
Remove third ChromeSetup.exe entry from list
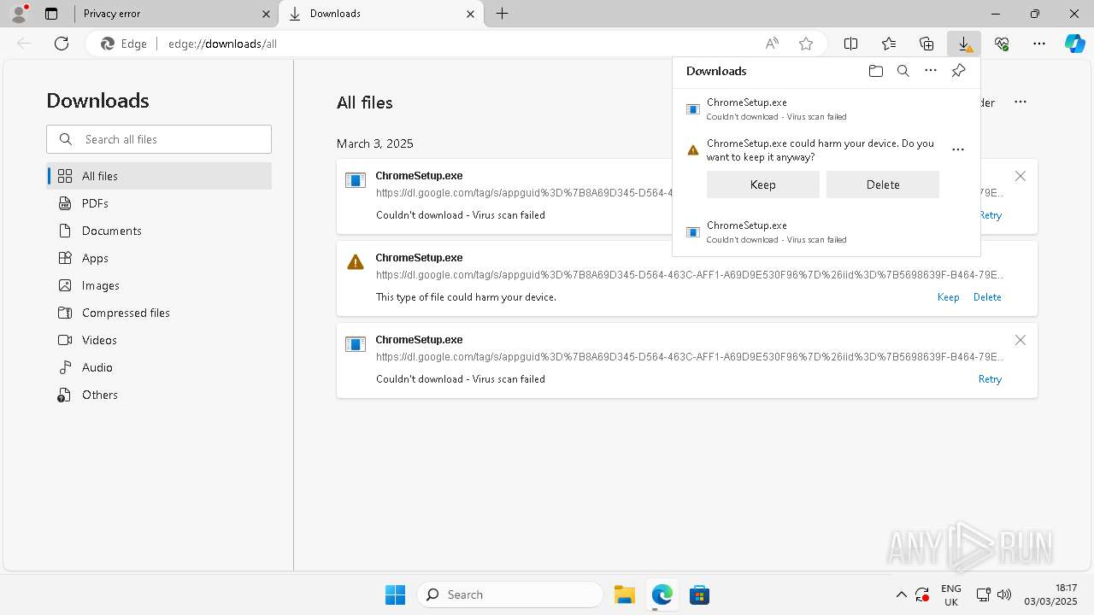[x=1020, y=340]
